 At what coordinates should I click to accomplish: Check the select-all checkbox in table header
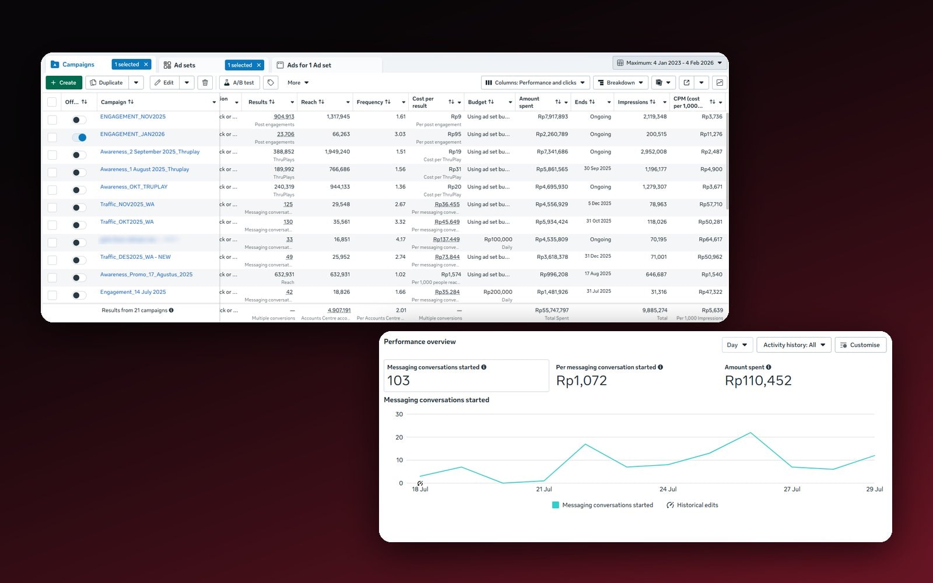click(x=52, y=102)
